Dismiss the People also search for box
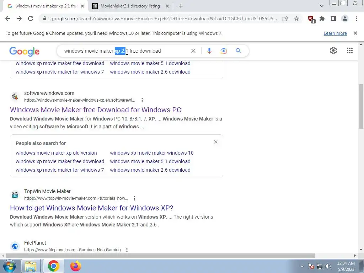Screen dimensions: 364x273 coord(216,142)
